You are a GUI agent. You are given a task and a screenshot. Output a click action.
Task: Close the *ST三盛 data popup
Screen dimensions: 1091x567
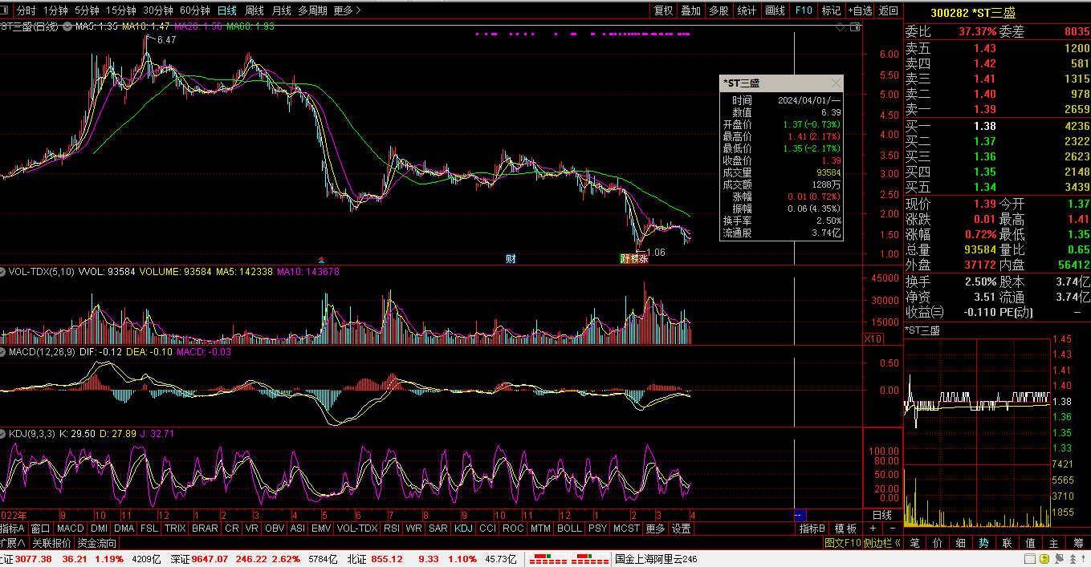click(837, 83)
